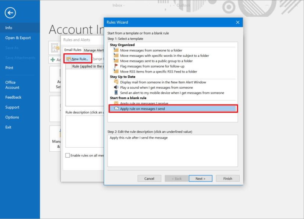Click the rule list area in Rules and Alerts

pos(85,87)
